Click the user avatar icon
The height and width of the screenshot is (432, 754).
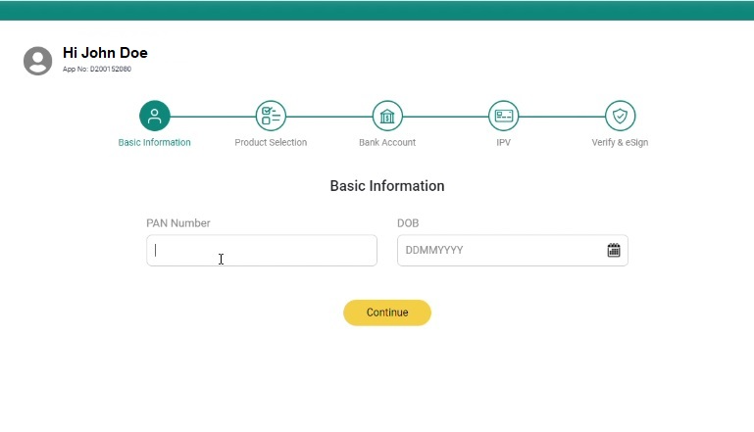tap(37, 61)
